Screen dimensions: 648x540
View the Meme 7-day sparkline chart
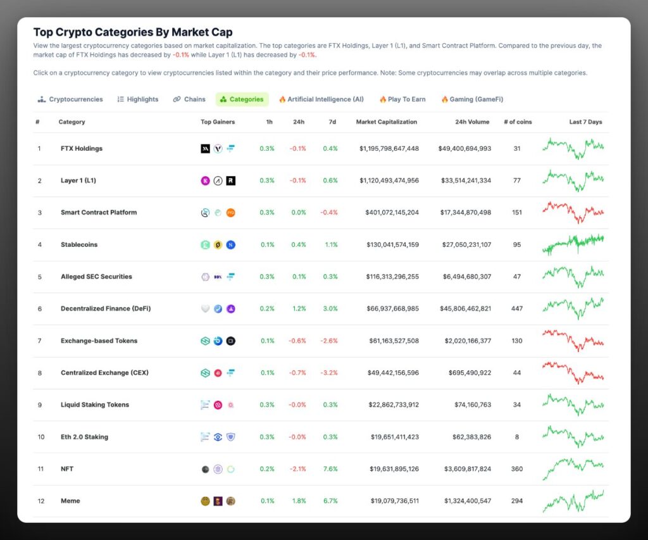[573, 501]
